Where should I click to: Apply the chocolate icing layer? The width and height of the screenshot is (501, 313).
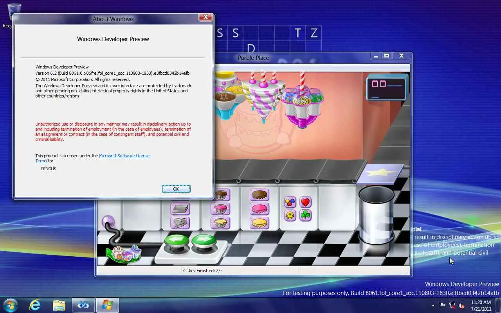(260, 194)
